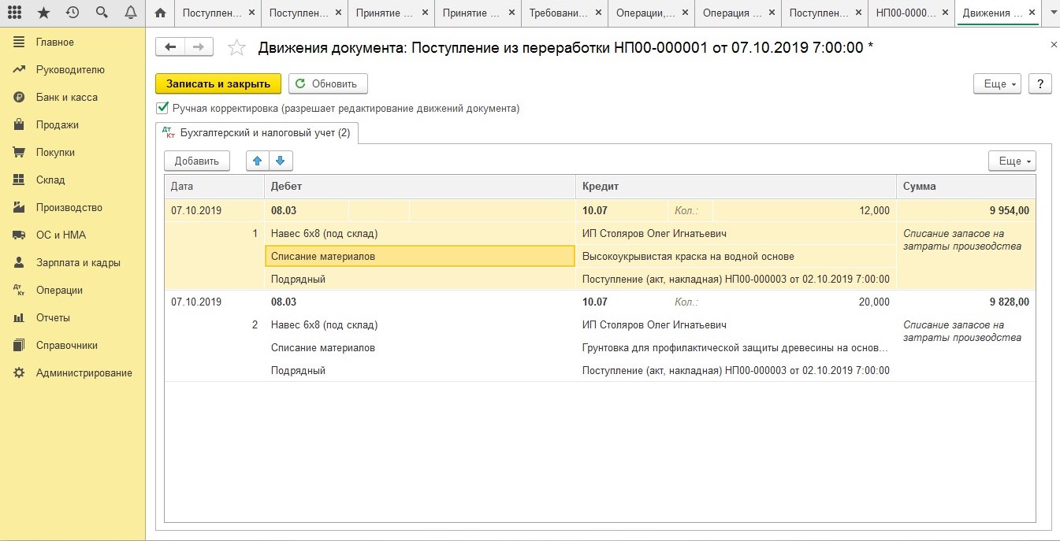This screenshot has height=541, width=1060.
Task: Go to the Home page icon
Action: tap(161, 13)
